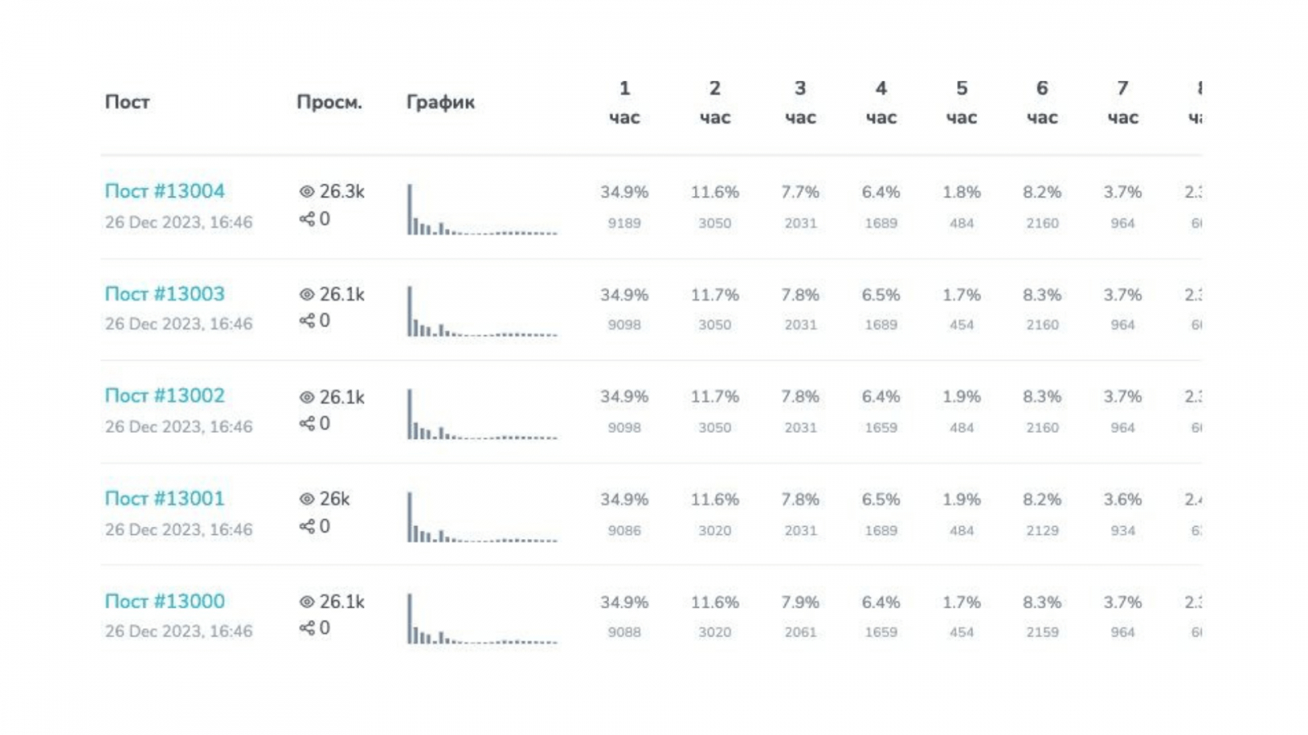This screenshot has width=1308, height=735.
Task: Click the График column header
Action: coord(440,103)
